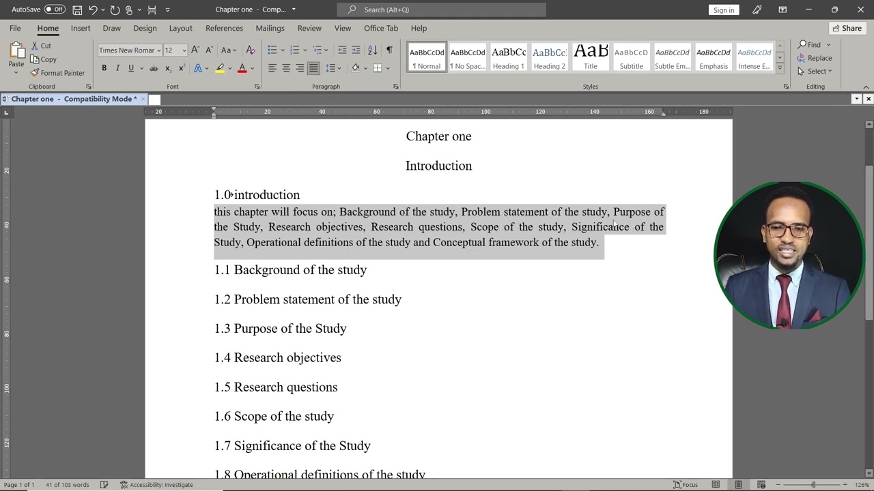The width and height of the screenshot is (874, 491).
Task: Activate the Format Painter
Action: click(57, 73)
